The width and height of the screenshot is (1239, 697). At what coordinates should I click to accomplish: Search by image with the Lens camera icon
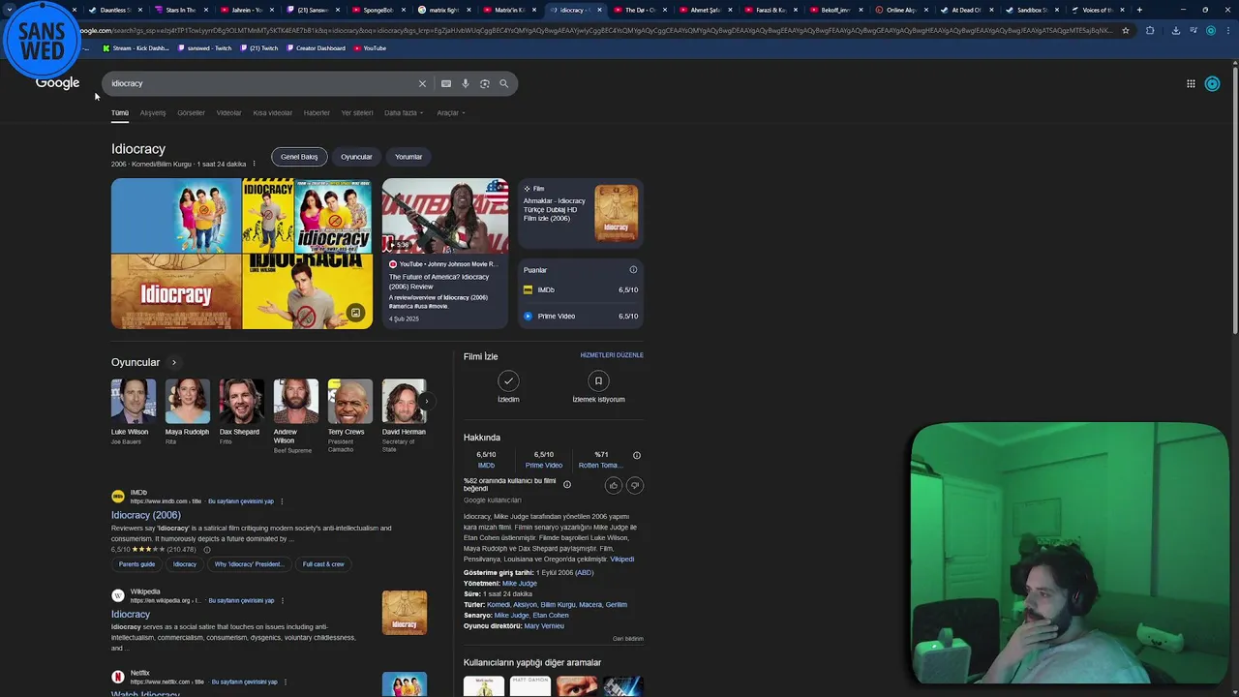tap(485, 83)
